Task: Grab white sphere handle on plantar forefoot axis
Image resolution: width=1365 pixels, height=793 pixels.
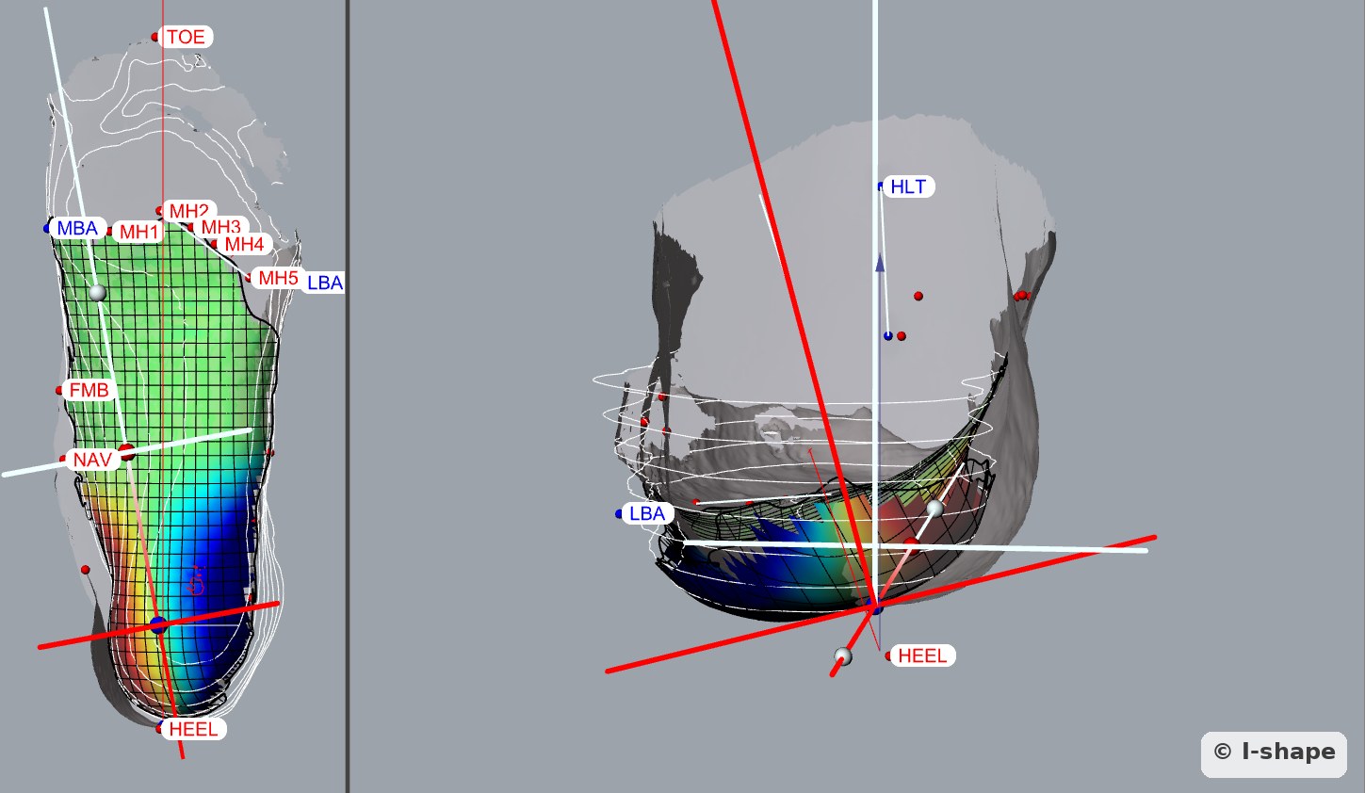Action: click(97, 293)
